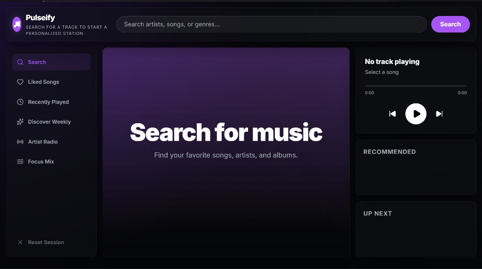The width and height of the screenshot is (482, 269).
Task: Open Discover Weekly
Action: point(51,122)
